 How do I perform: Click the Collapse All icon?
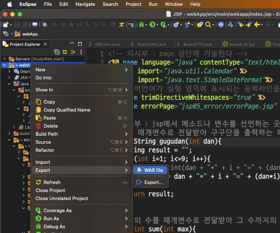57,52
